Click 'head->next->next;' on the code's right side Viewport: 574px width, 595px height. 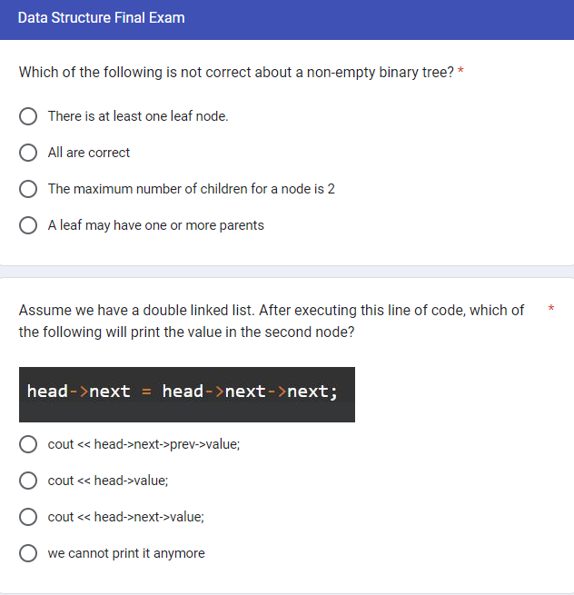pyautogui.click(x=250, y=392)
